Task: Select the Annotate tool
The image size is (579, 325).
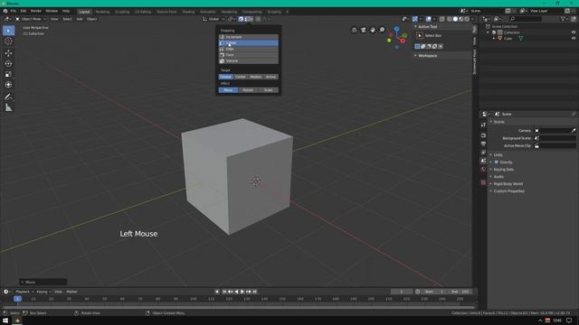Action: (x=8, y=97)
